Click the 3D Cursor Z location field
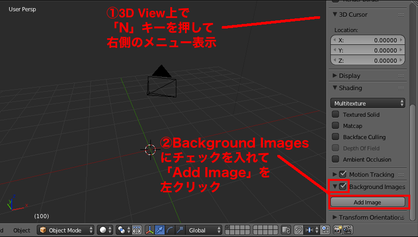Image resolution: width=418 pixels, height=237 pixels. [x=368, y=61]
